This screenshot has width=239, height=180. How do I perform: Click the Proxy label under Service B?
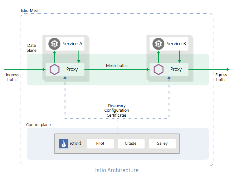[176, 70]
